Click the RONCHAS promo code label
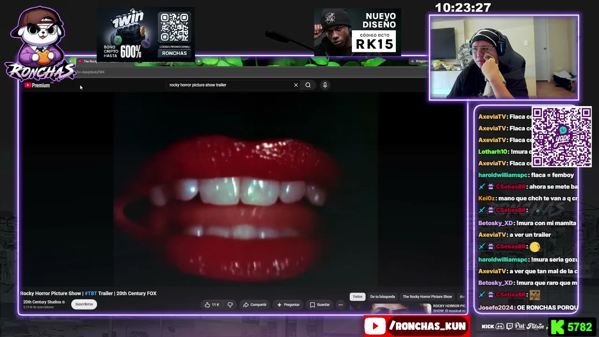The height and width of the screenshot is (337, 599). (x=174, y=53)
